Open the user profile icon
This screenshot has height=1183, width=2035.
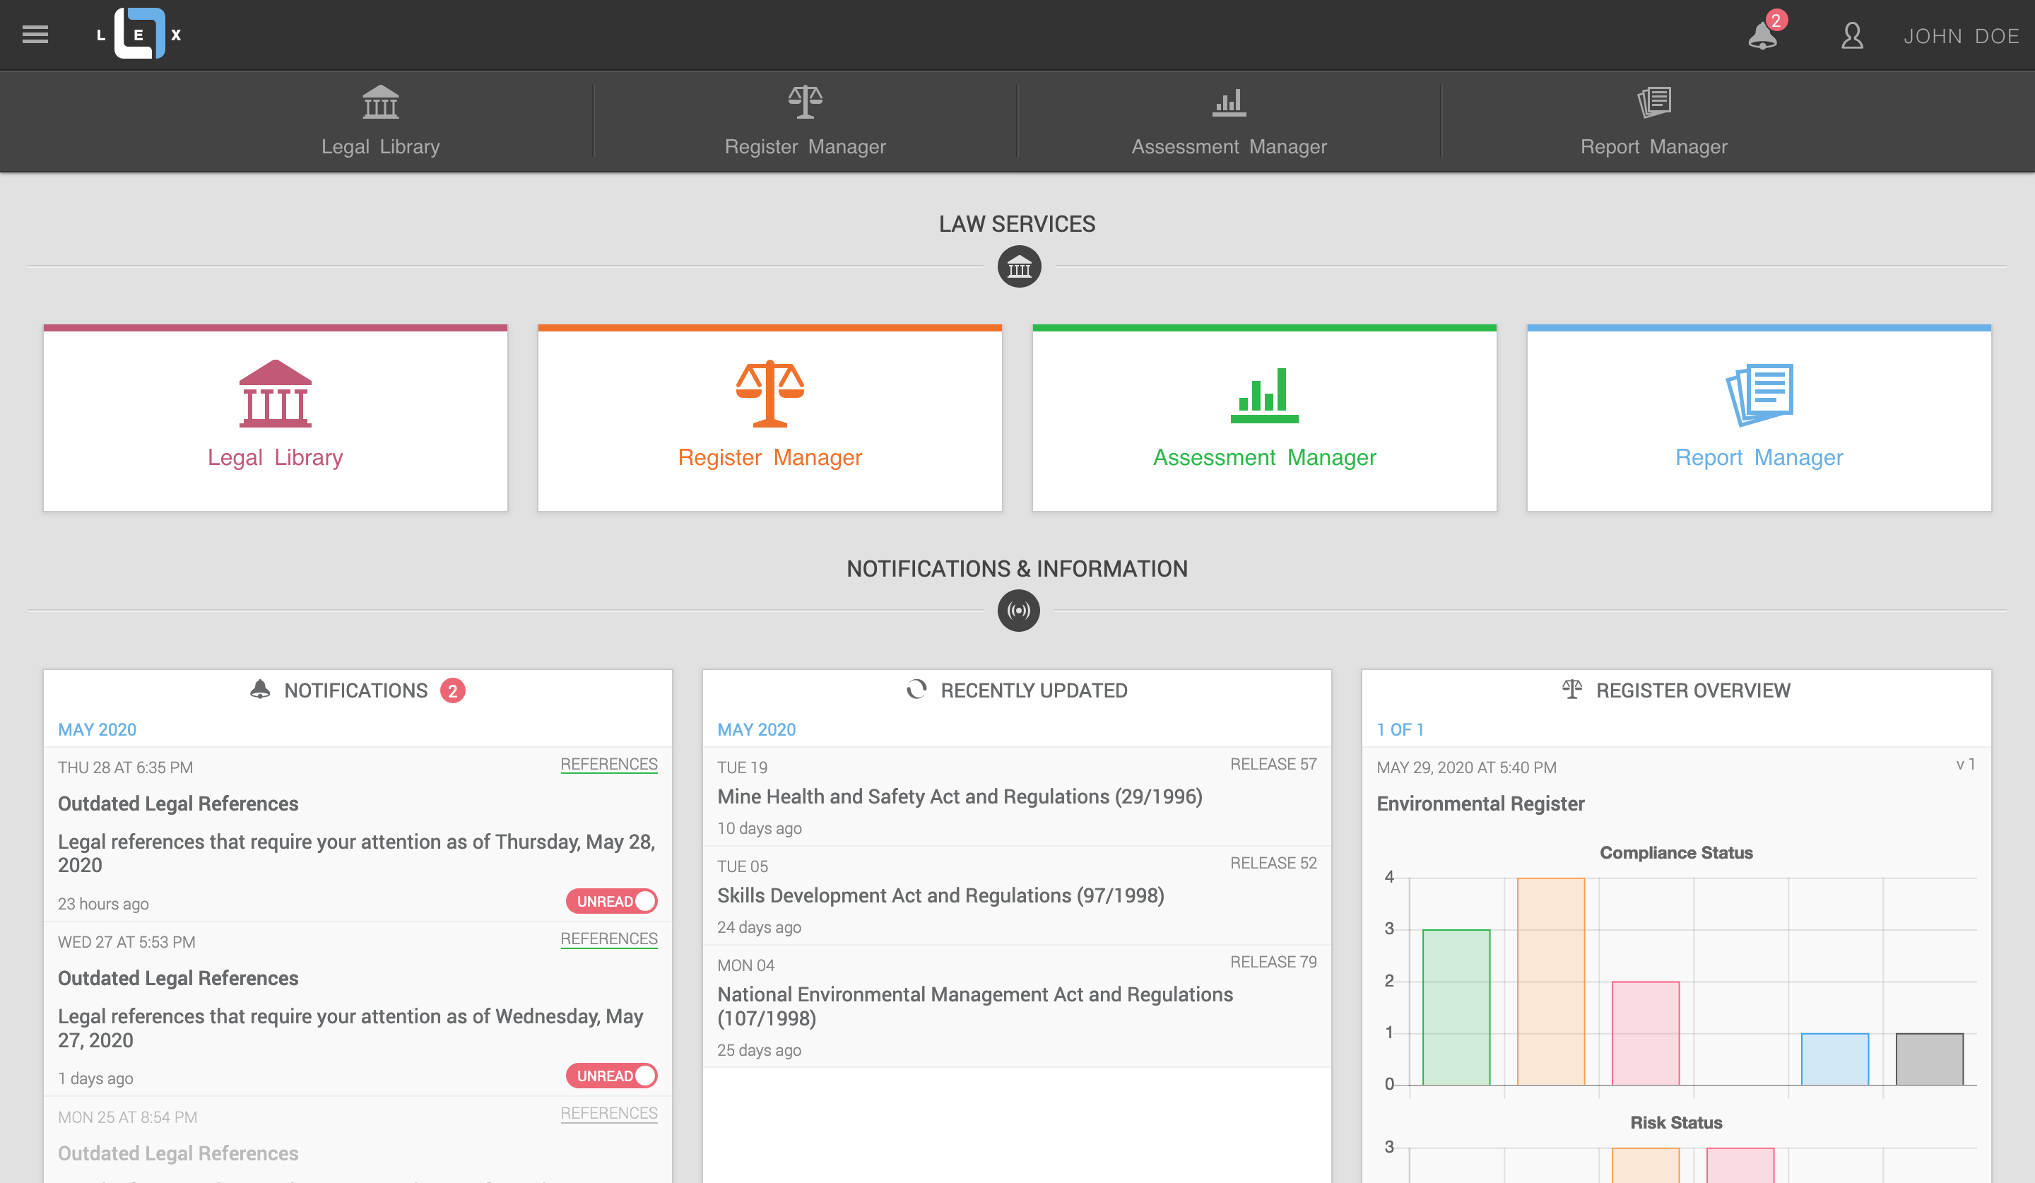click(1852, 35)
